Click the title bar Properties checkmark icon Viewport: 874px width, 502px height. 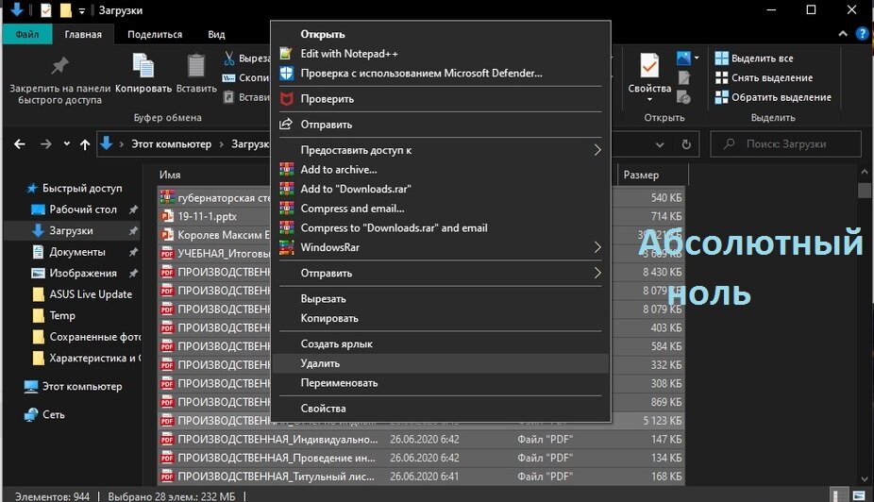click(46, 10)
